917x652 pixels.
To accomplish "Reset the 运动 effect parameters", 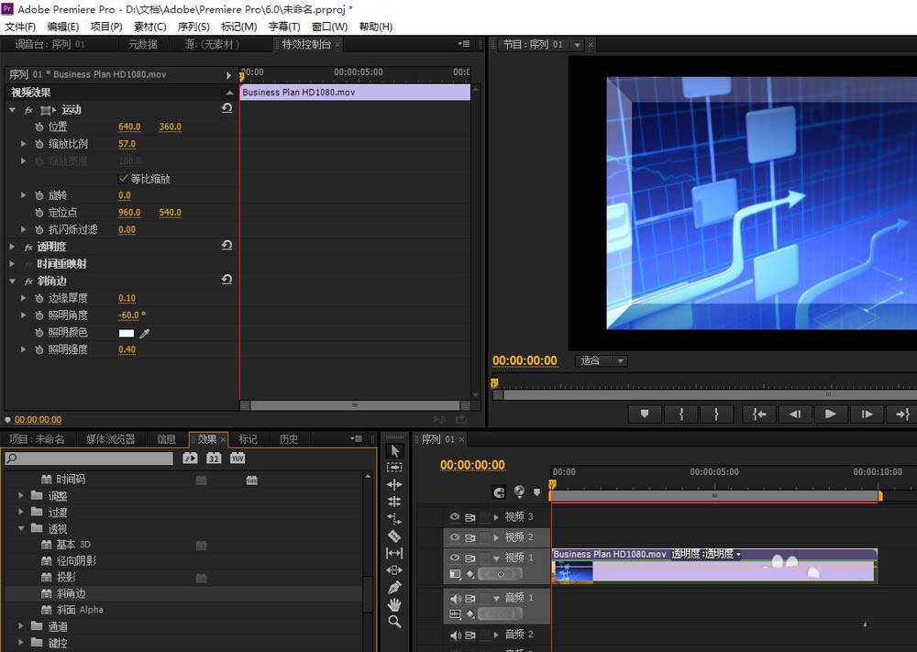I will (x=226, y=108).
